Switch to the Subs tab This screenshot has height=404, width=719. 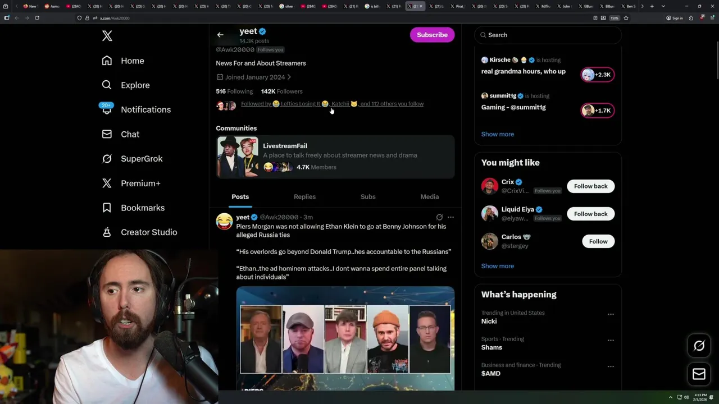click(x=368, y=197)
